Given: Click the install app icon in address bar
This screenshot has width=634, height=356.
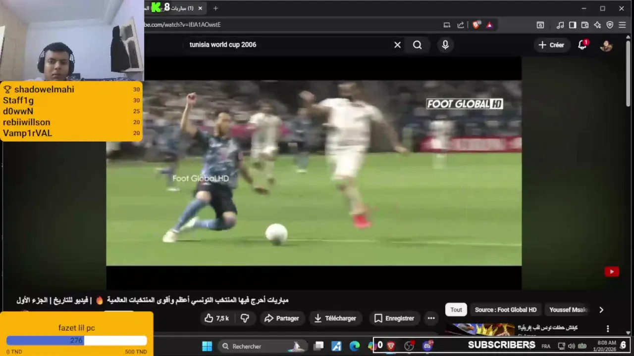Looking at the screenshot, I should pos(447,25).
